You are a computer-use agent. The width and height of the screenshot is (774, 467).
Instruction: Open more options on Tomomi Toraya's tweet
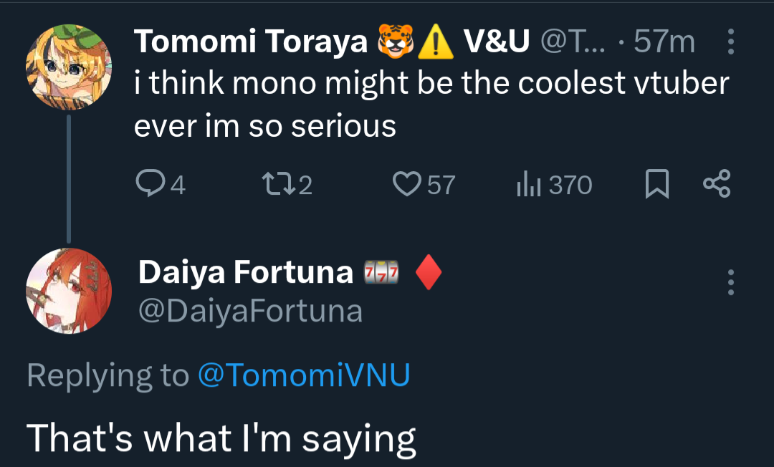[730, 43]
